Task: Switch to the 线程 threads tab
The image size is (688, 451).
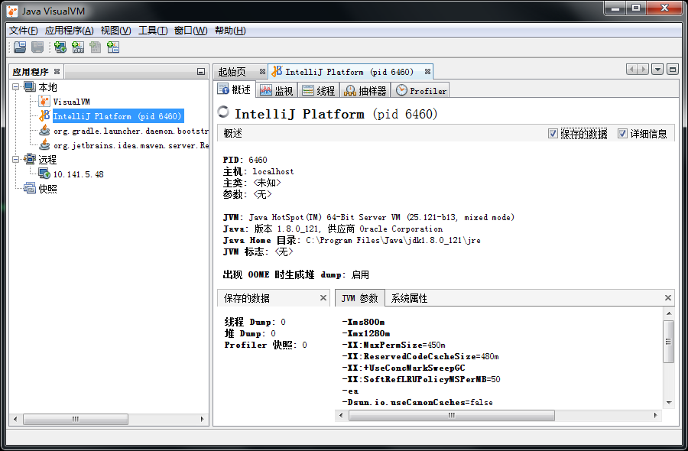Action: point(319,90)
